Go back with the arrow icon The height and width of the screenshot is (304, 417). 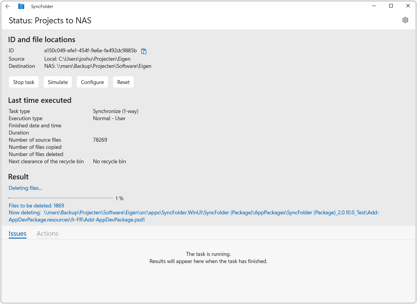coord(8,6)
